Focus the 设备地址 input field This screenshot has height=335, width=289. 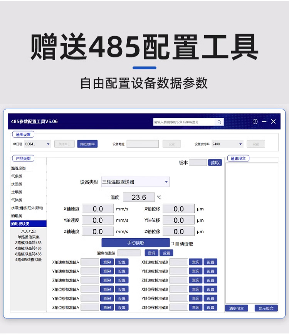pyautogui.click(x=143, y=144)
